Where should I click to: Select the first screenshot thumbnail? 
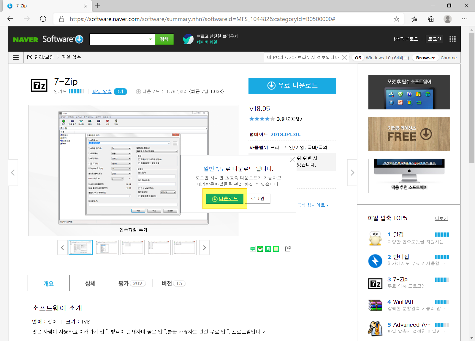pyautogui.click(x=81, y=248)
